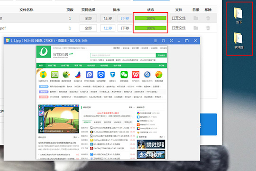Move the first file up with ↑上移
This screenshot has height=171, width=256.
(108, 18)
